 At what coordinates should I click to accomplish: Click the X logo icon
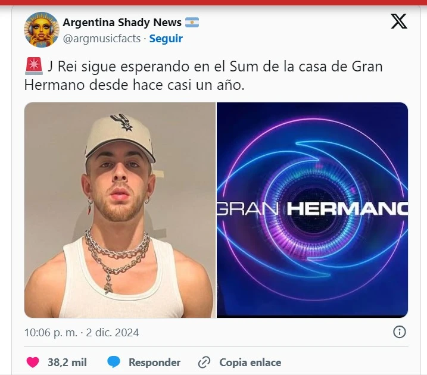pos(399,21)
